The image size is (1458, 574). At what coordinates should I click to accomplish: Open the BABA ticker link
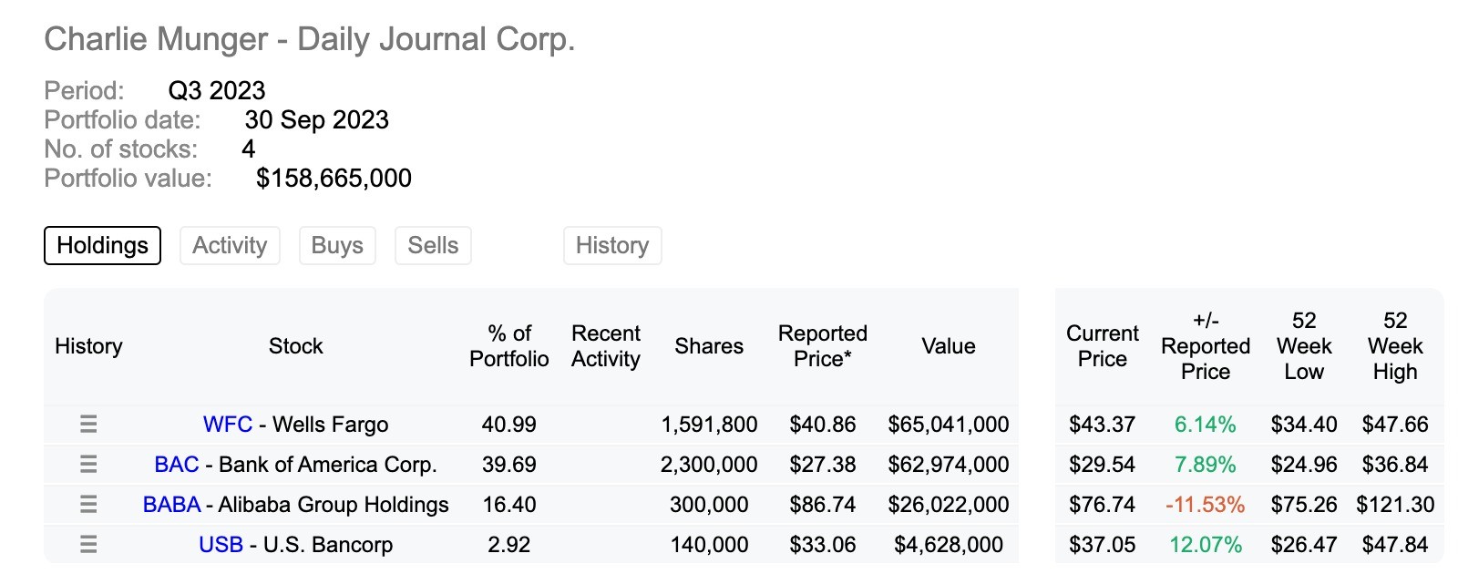[x=171, y=505]
